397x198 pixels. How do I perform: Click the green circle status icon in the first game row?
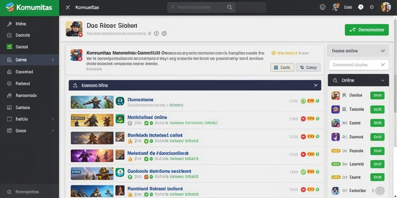click(x=303, y=101)
